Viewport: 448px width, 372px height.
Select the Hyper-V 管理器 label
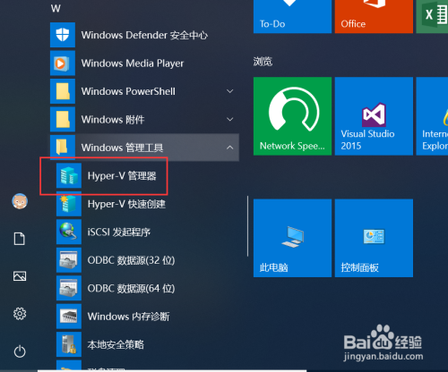tap(122, 176)
